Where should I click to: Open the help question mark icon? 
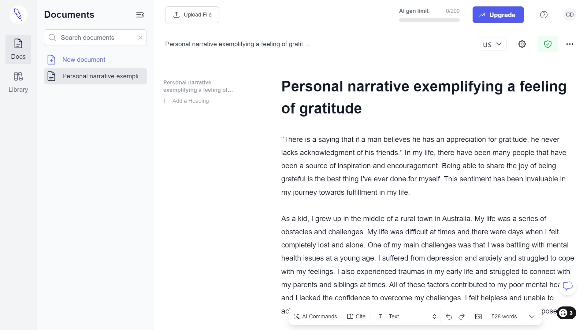click(x=544, y=15)
